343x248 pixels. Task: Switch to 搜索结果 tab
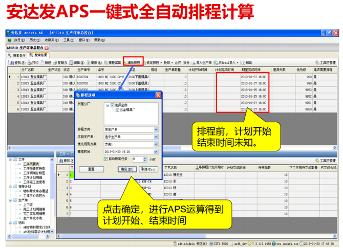point(38,55)
